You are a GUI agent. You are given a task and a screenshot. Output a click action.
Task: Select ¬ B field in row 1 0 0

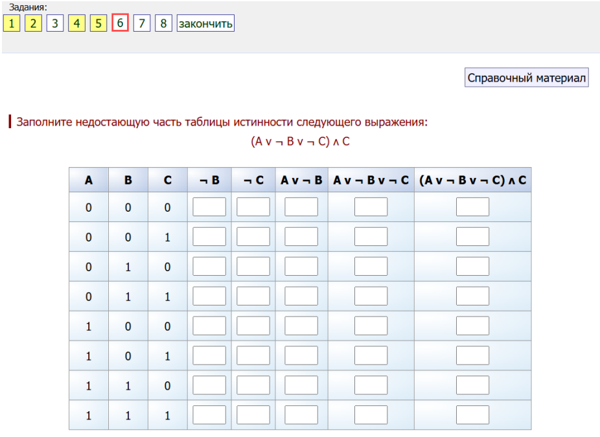click(209, 326)
